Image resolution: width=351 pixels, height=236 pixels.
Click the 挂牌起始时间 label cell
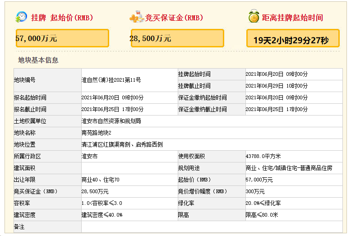212,74
